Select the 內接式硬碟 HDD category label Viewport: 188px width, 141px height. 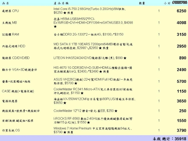(14, 46)
